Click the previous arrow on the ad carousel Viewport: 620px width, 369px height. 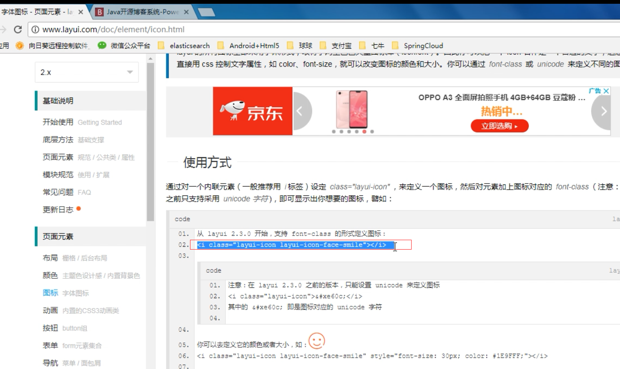[300, 111]
